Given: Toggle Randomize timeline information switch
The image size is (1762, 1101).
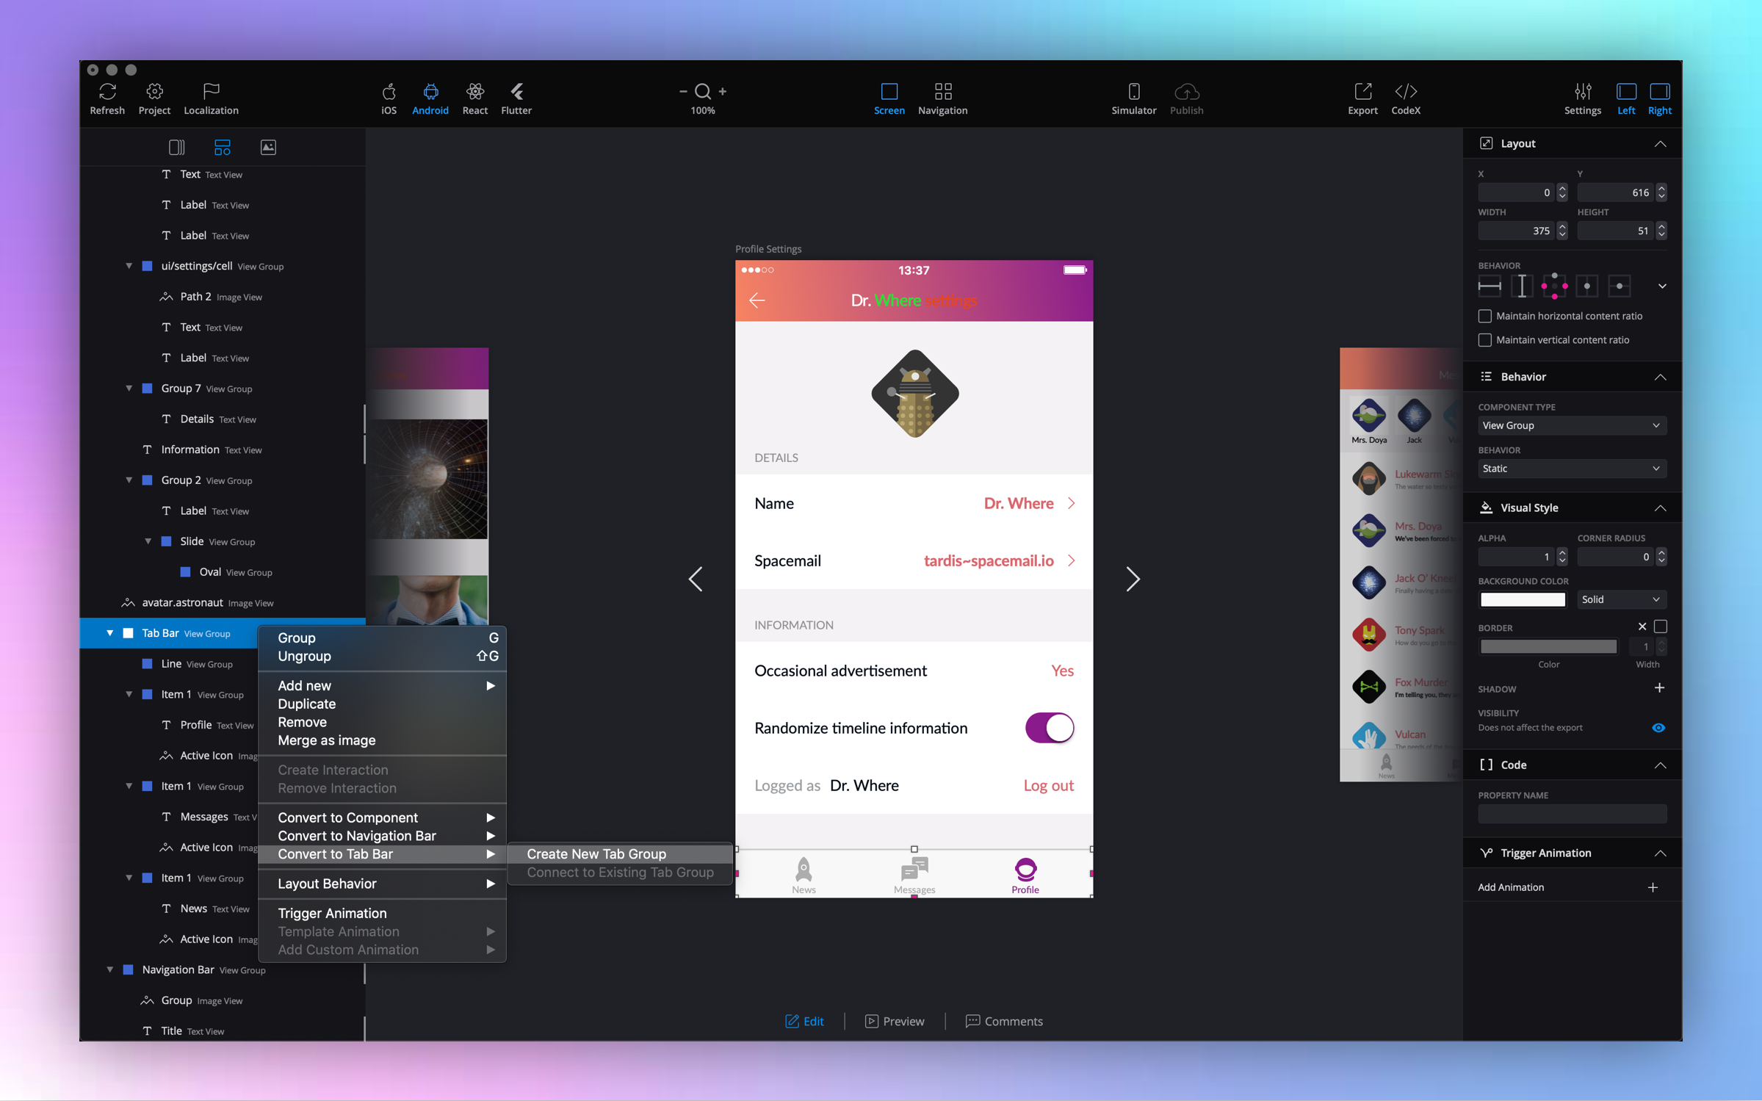Looking at the screenshot, I should tap(1049, 727).
